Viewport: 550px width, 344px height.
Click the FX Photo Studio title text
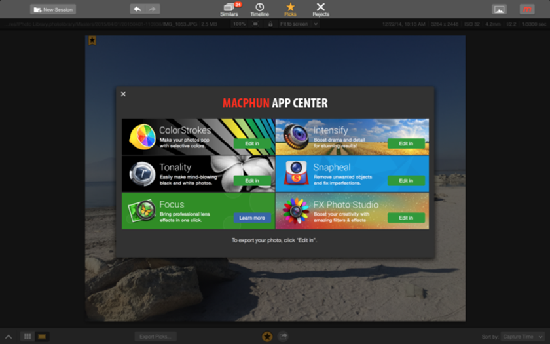point(346,204)
